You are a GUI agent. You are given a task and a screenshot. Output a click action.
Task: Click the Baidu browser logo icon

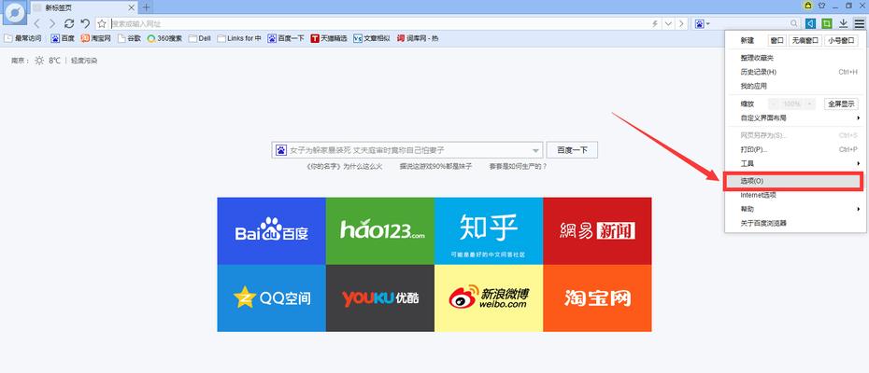[15, 13]
